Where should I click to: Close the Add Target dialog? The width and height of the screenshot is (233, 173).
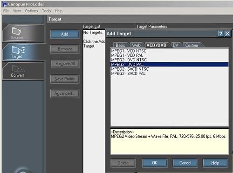227,33
